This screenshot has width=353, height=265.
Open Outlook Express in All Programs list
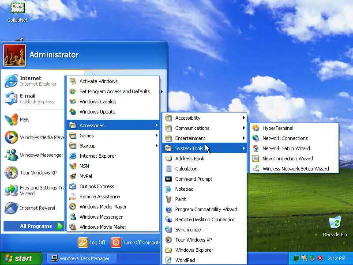point(113,186)
